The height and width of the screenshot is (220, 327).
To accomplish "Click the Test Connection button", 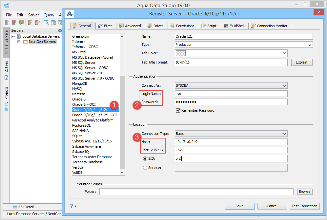I will coord(304,206).
